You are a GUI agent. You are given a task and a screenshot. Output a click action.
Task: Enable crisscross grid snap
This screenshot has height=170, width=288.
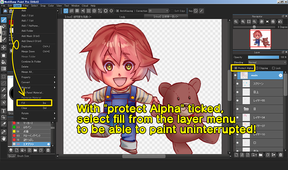(x=77, y=11)
